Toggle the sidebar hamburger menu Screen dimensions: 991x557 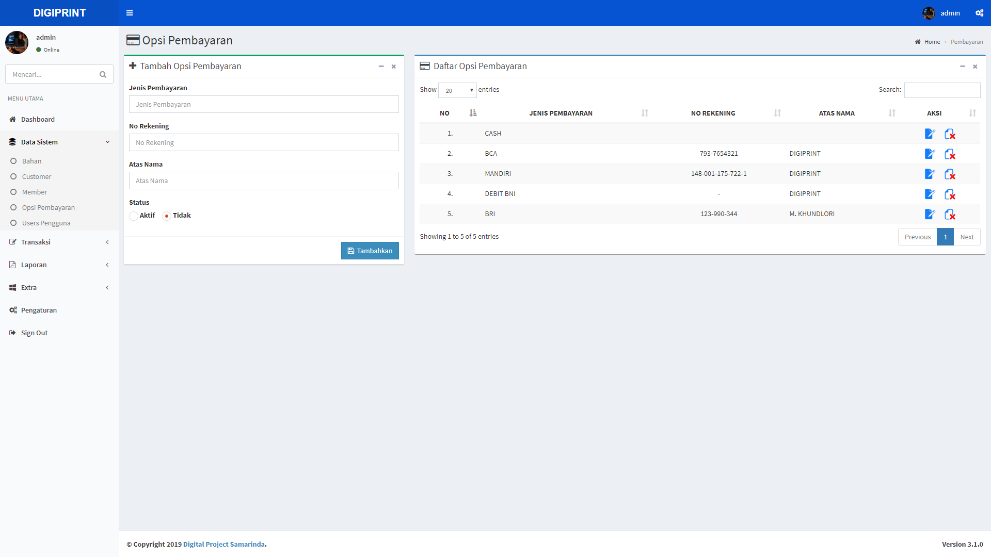pos(130,13)
